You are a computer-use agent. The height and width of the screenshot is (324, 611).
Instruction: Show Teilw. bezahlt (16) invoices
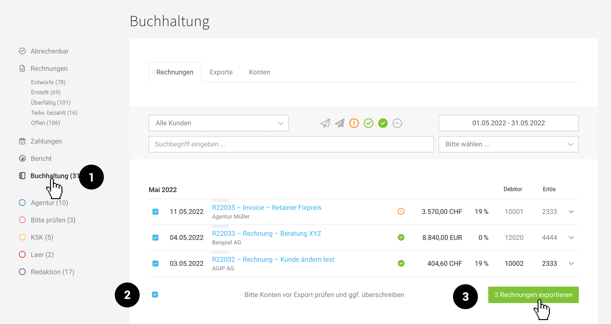[x=54, y=113]
